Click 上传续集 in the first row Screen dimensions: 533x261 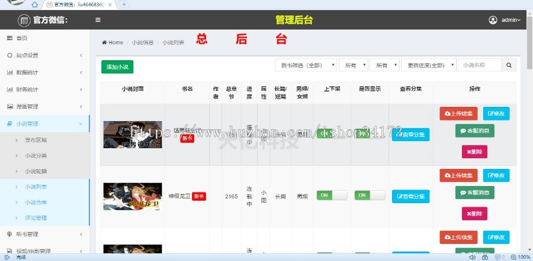(x=458, y=113)
